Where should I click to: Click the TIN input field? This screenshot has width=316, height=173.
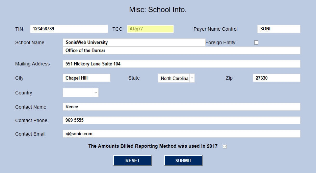coord(69,29)
